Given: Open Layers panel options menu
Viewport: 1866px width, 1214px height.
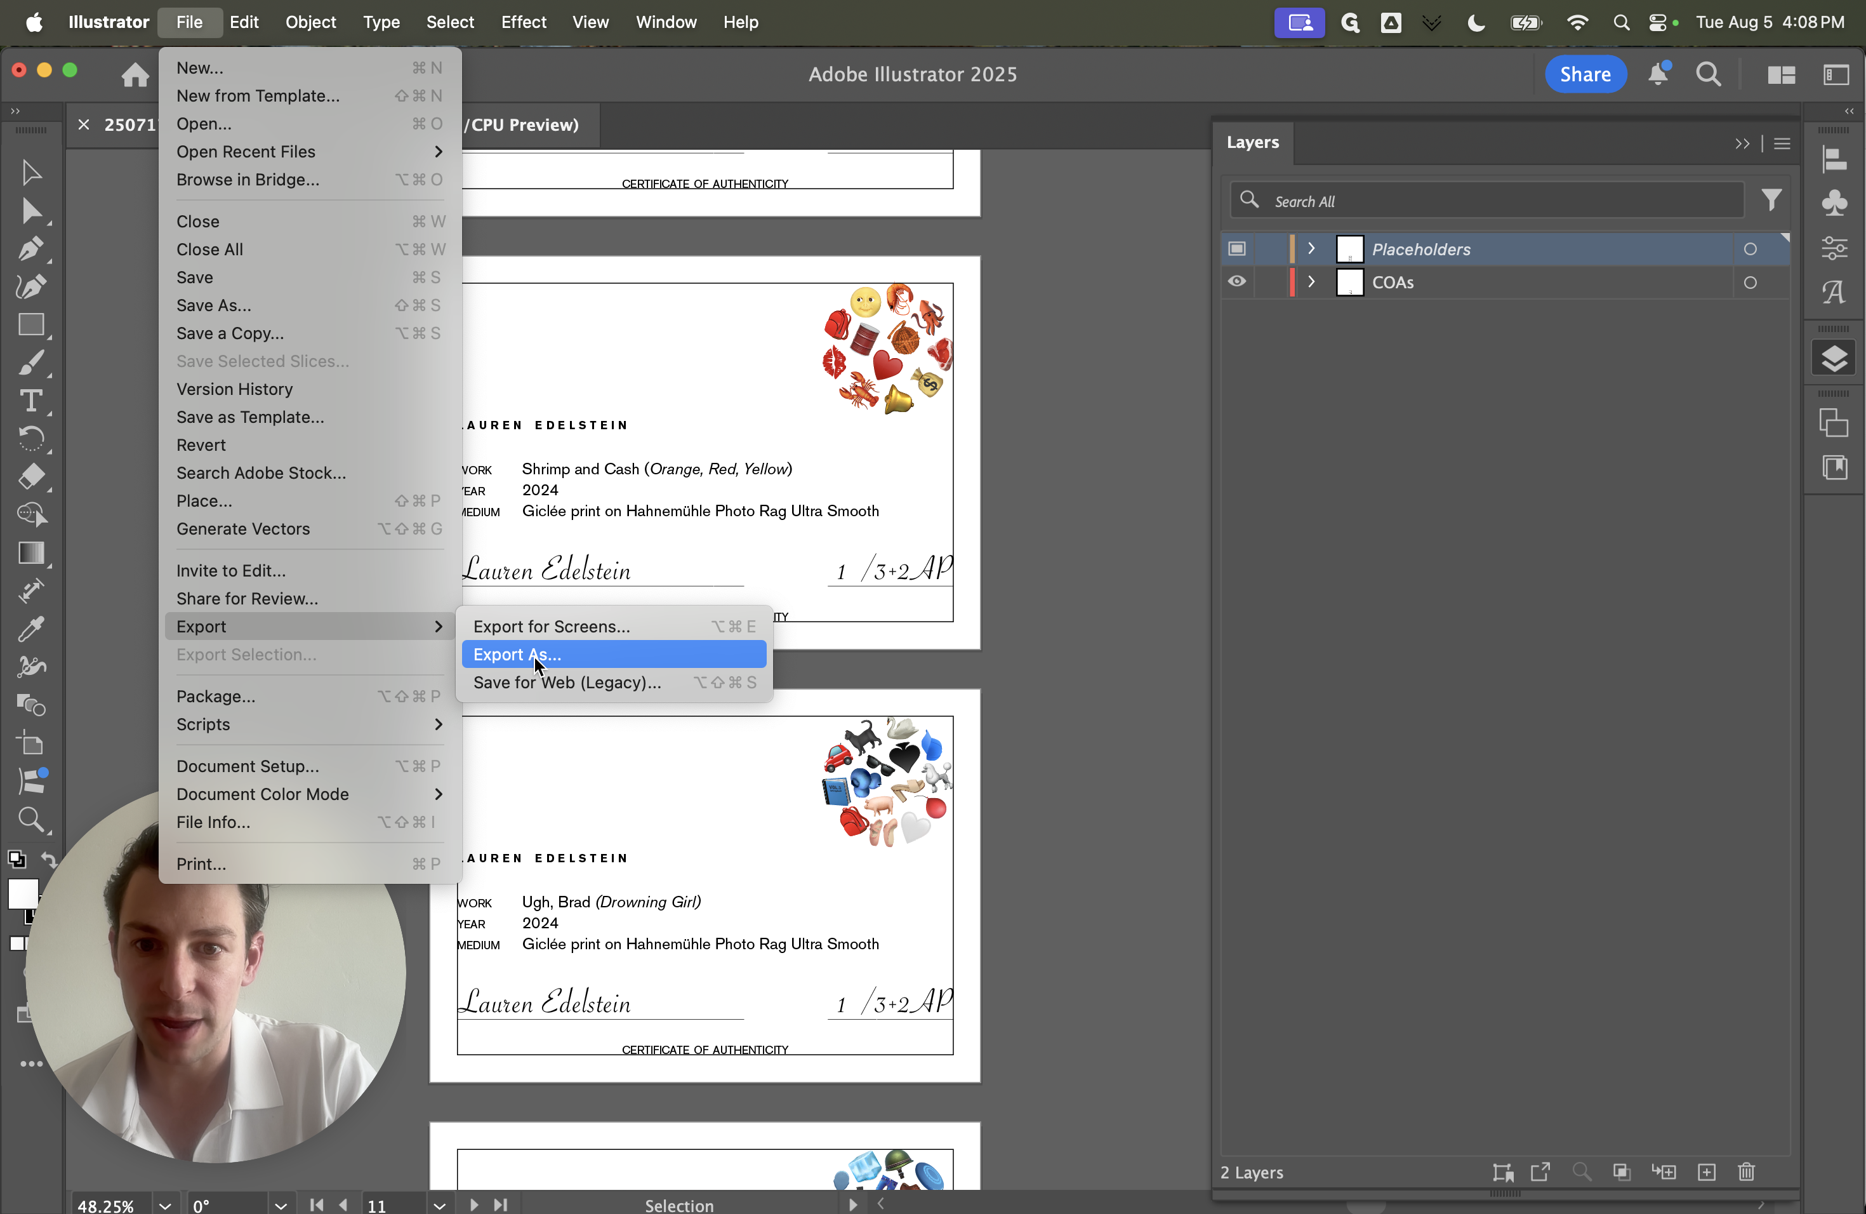Looking at the screenshot, I should 1782,143.
